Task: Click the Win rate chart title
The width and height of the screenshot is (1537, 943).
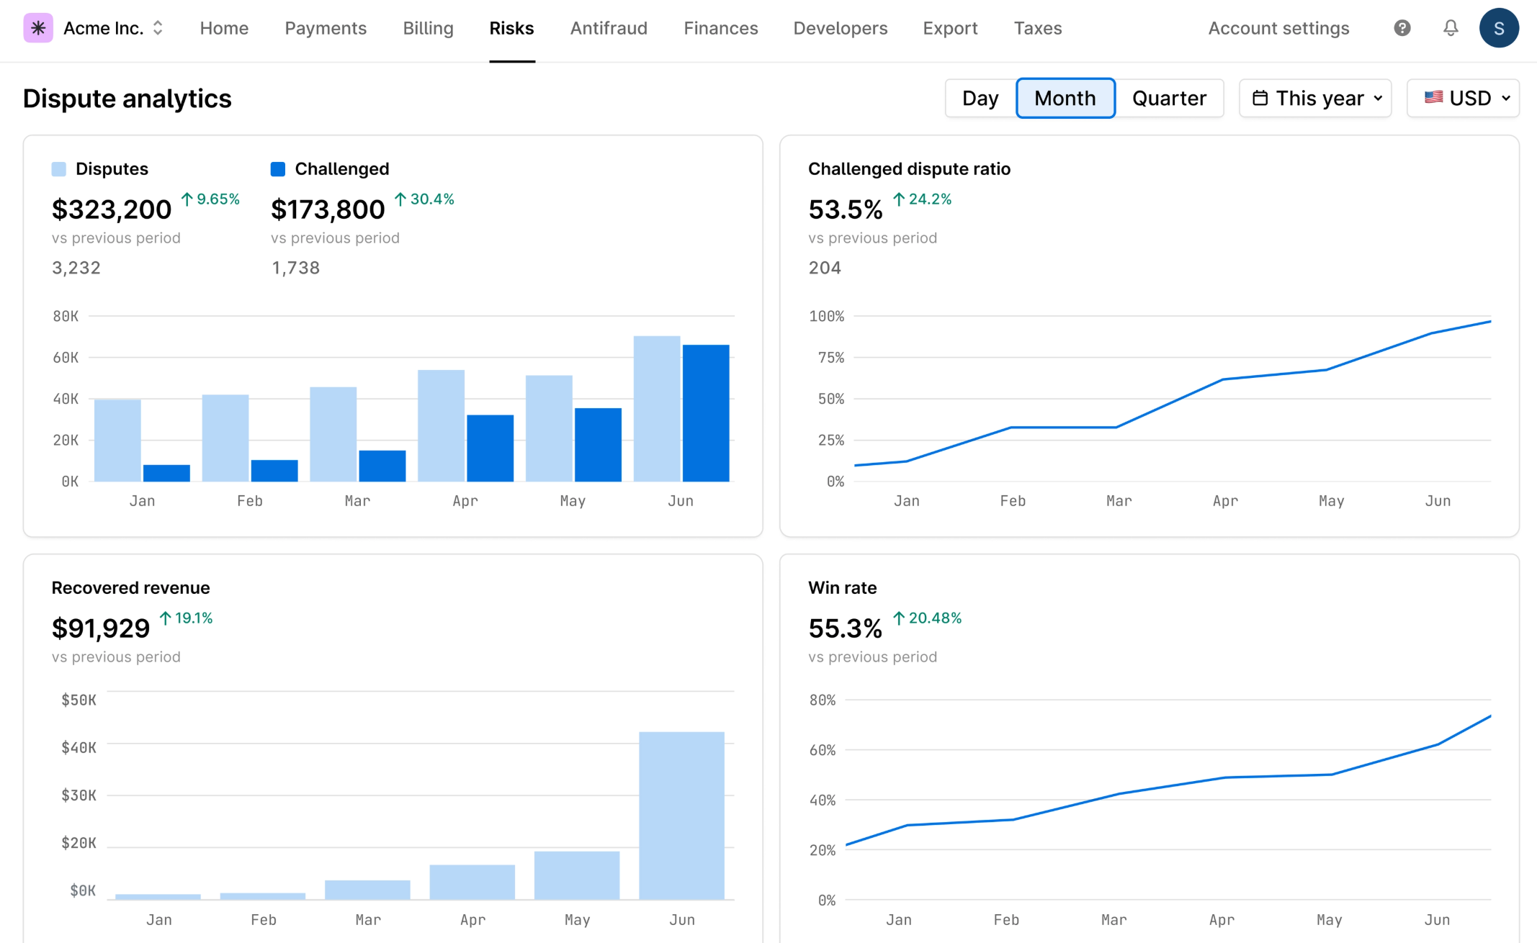Action: pos(843,588)
